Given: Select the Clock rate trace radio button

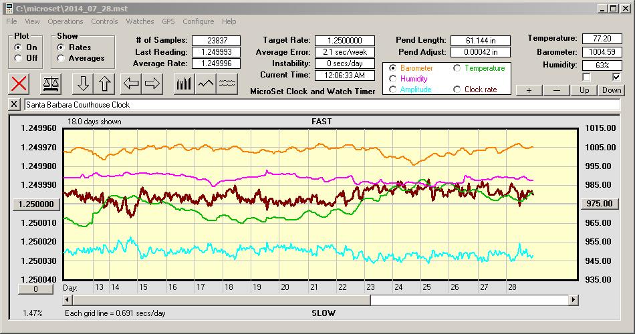Looking at the screenshot, I should click(457, 89).
